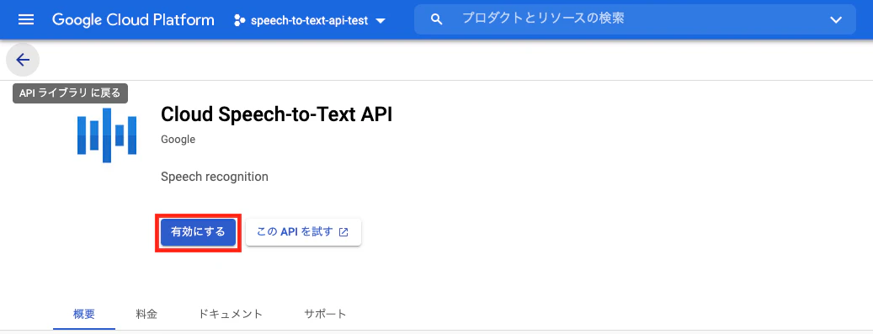Open the speech-to-text-api-test project selector

pyautogui.click(x=310, y=20)
